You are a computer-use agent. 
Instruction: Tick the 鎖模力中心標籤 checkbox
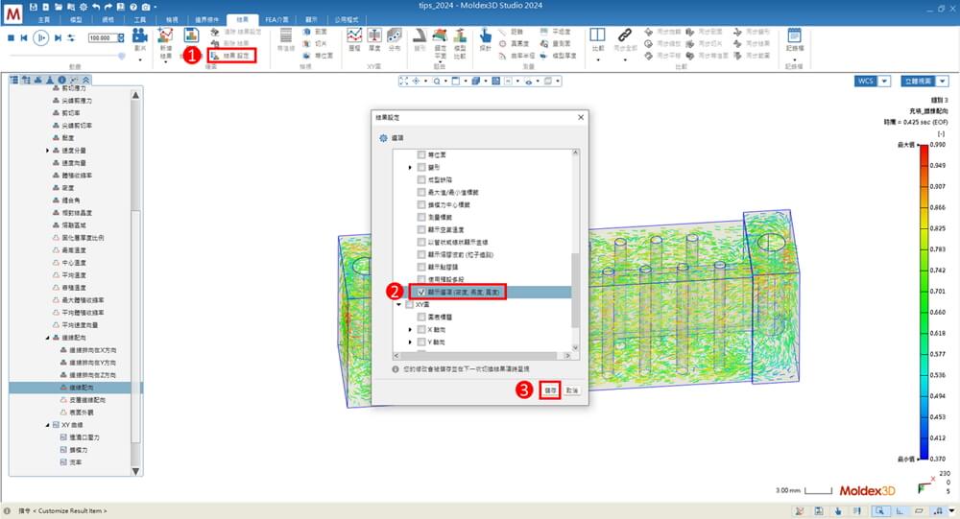click(x=421, y=204)
